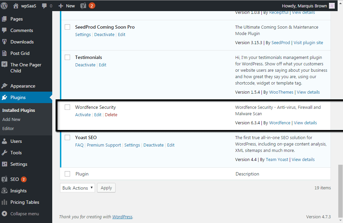Open Downloads in the sidebar menu
Screen dimensions: 343x223
point(22,42)
